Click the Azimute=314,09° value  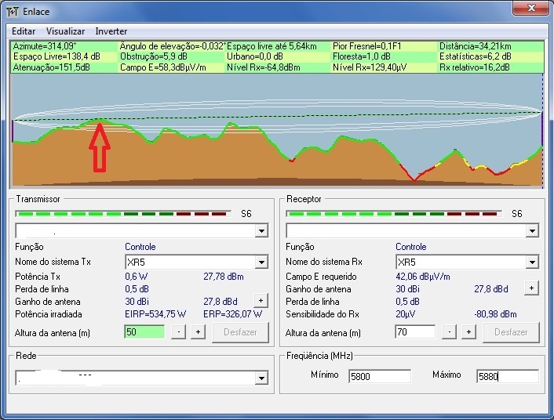[x=45, y=46]
